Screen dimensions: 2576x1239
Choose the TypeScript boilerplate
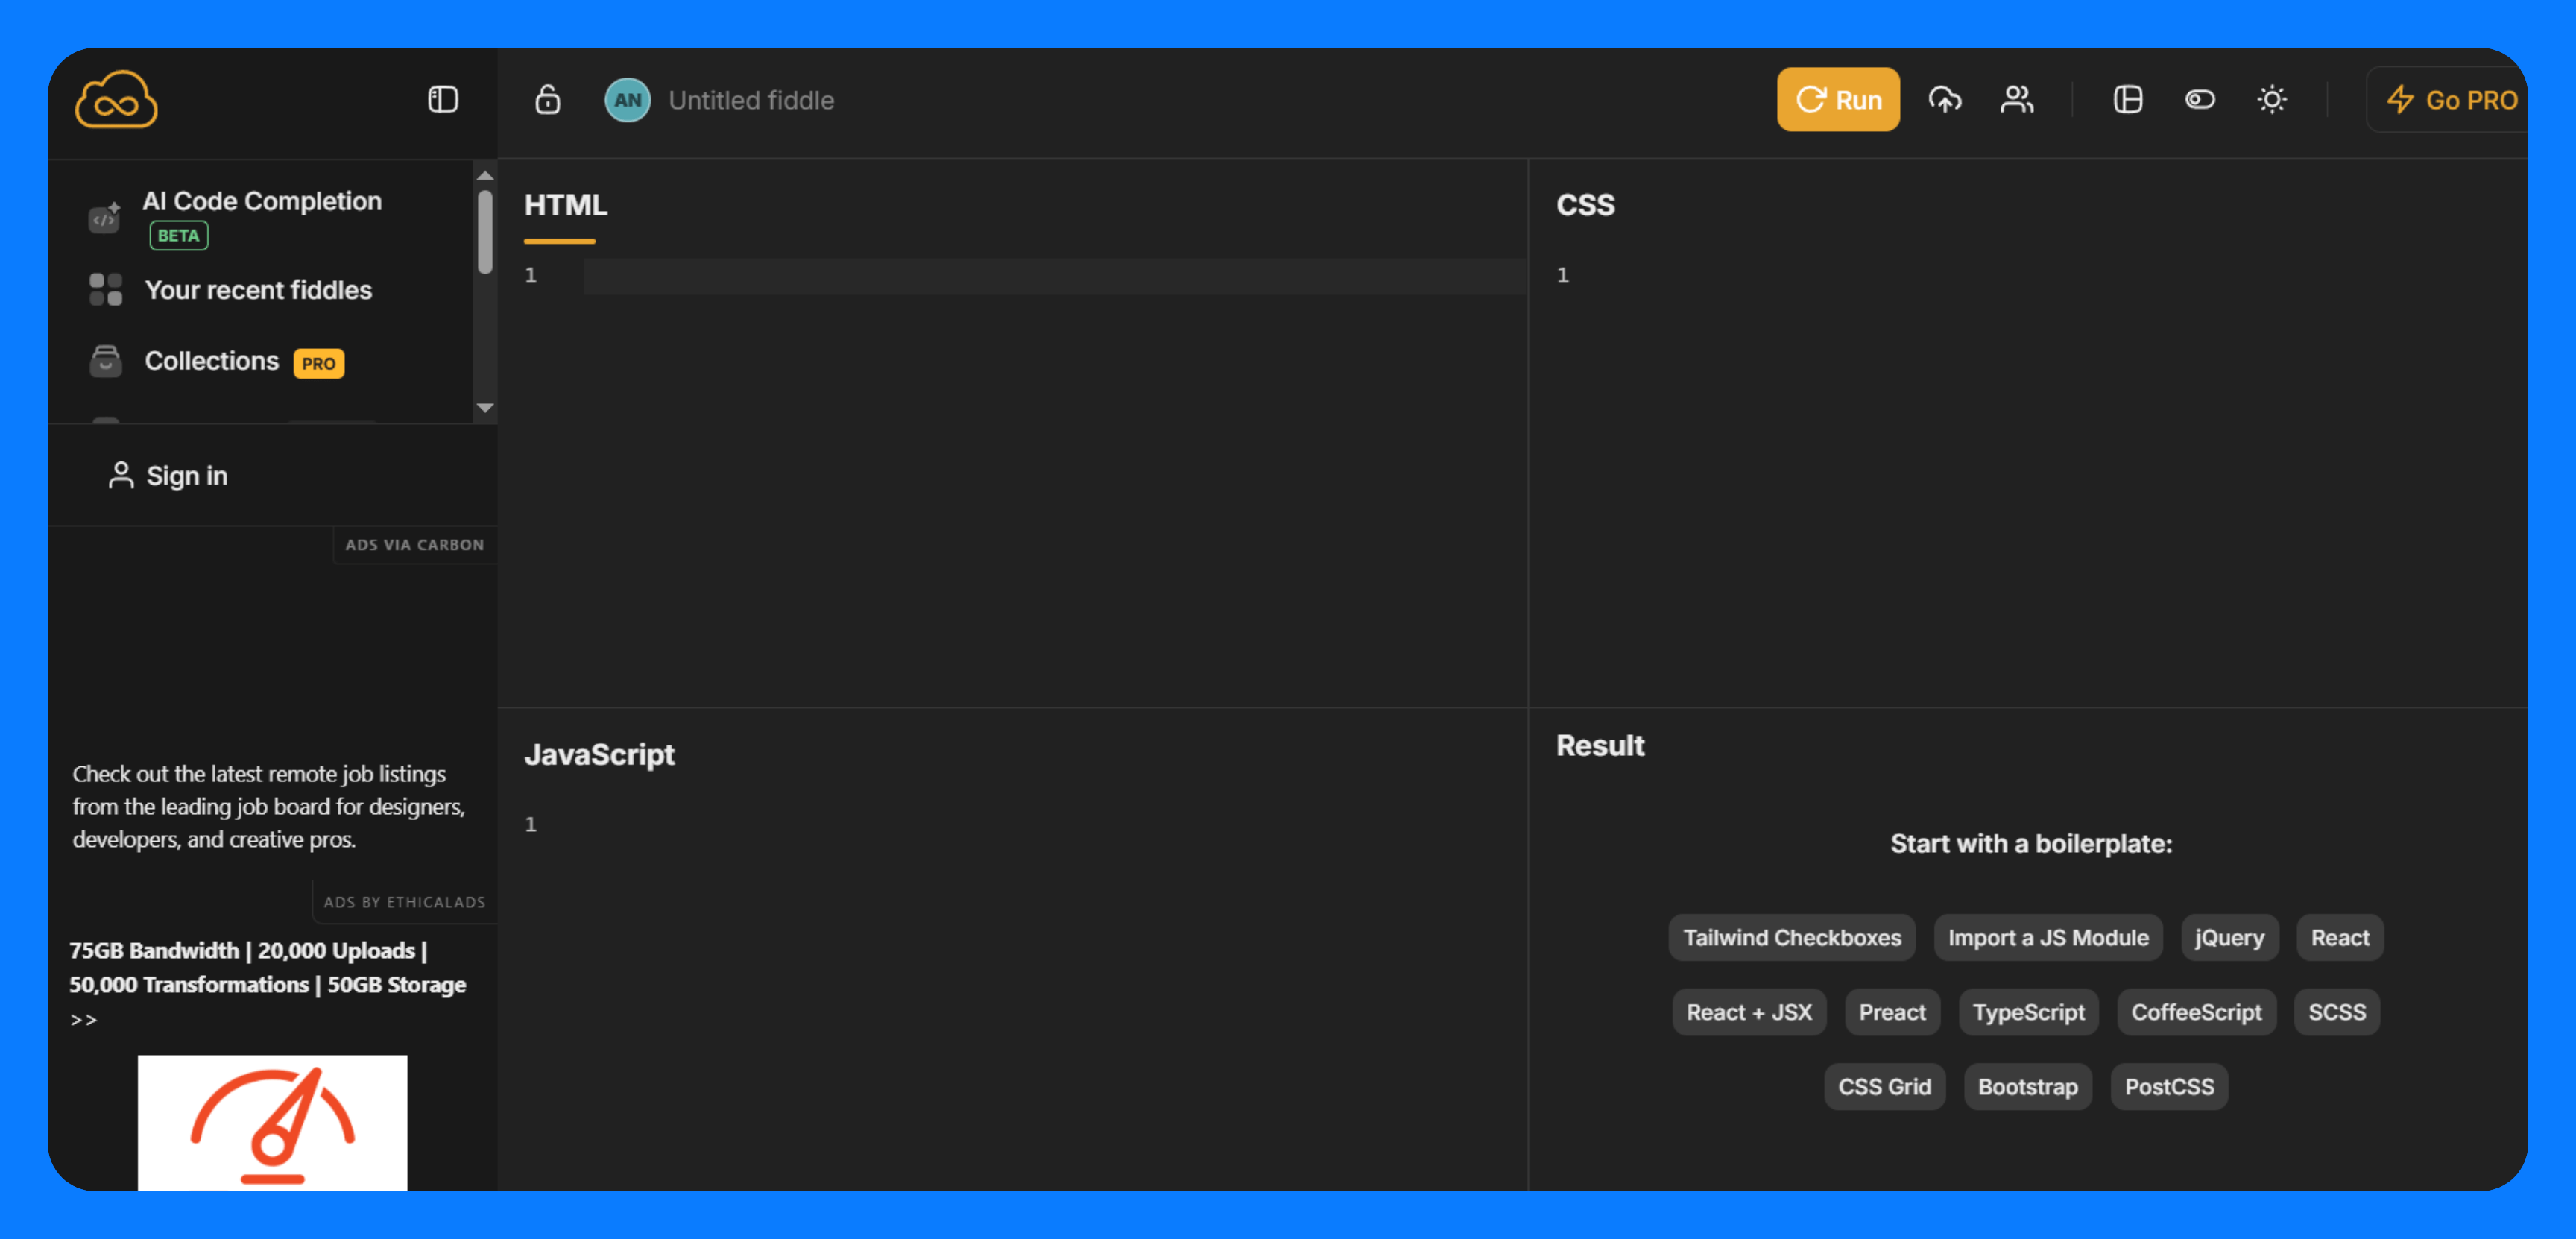tap(2028, 1012)
